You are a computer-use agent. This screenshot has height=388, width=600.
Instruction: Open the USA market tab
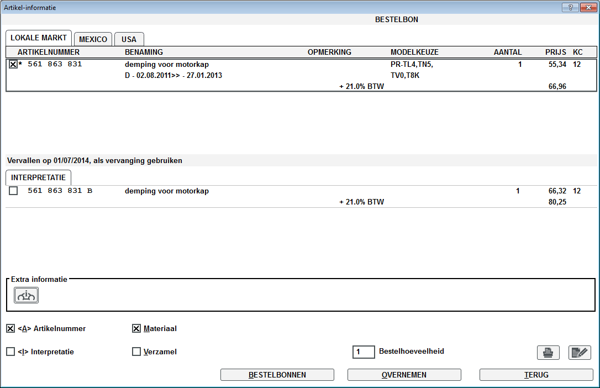click(x=129, y=39)
